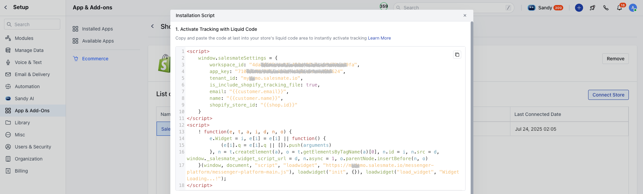
Task: Click the dialog's vertical scrollbar
Action: pyautogui.click(x=472, y=107)
